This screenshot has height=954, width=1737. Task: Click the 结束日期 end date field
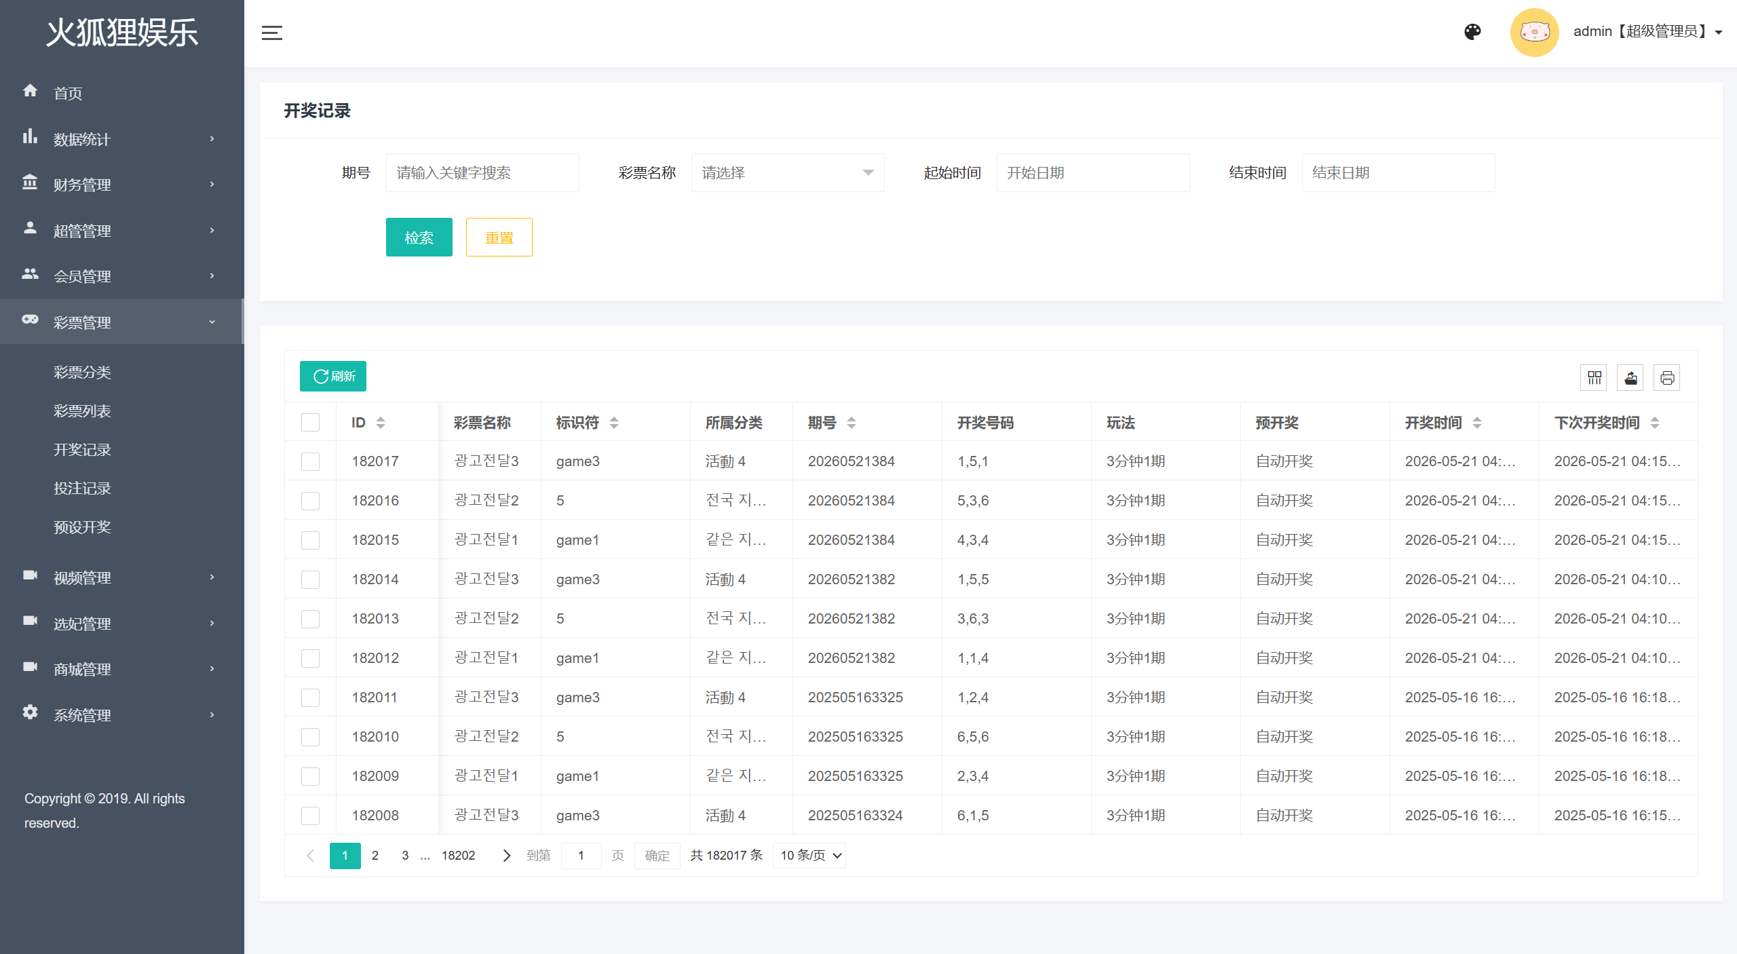[x=1398, y=173]
